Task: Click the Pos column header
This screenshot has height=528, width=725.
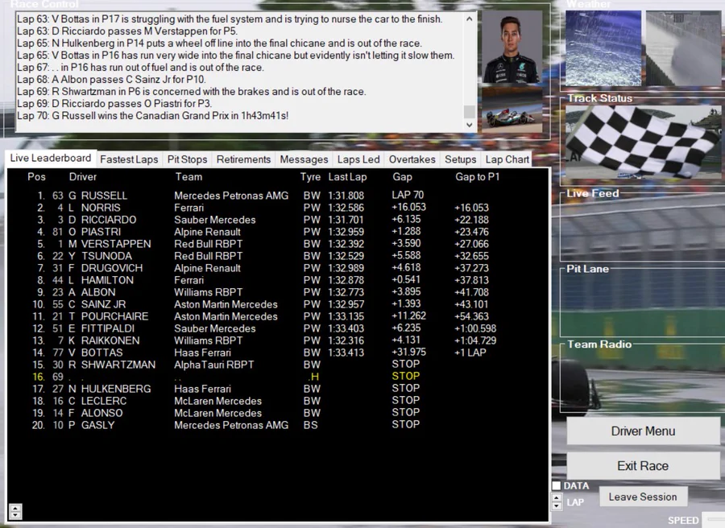Action: pos(36,176)
